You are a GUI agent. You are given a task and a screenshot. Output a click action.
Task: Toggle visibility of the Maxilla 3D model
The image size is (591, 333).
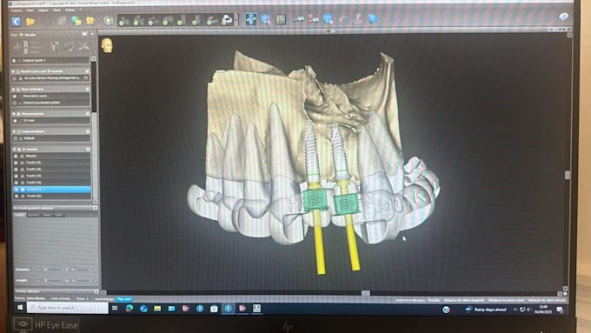click(16, 156)
